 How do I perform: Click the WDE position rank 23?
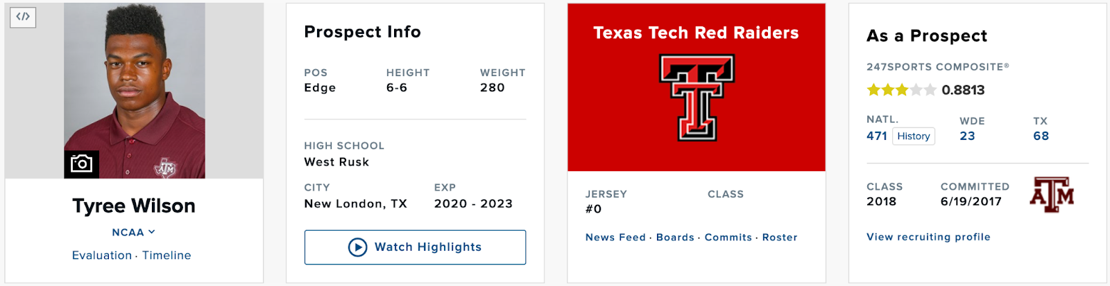(967, 136)
